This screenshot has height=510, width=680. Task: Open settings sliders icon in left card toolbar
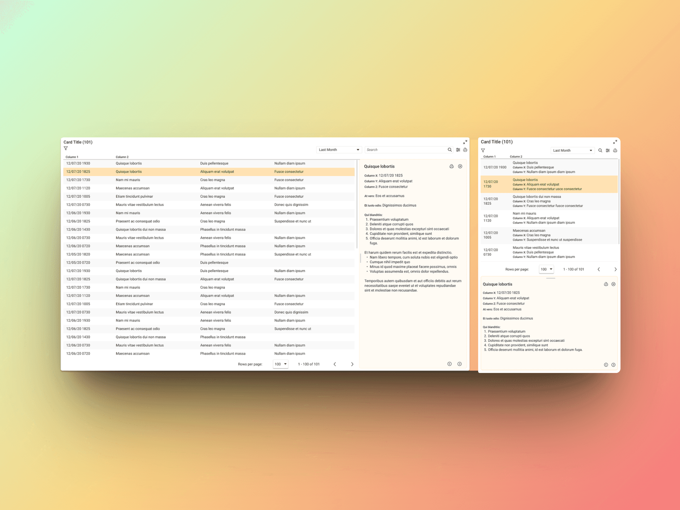(x=458, y=150)
